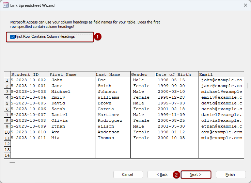The width and height of the screenshot is (251, 183).
Task: Select the Date of Birth column header
Action: (177, 74)
